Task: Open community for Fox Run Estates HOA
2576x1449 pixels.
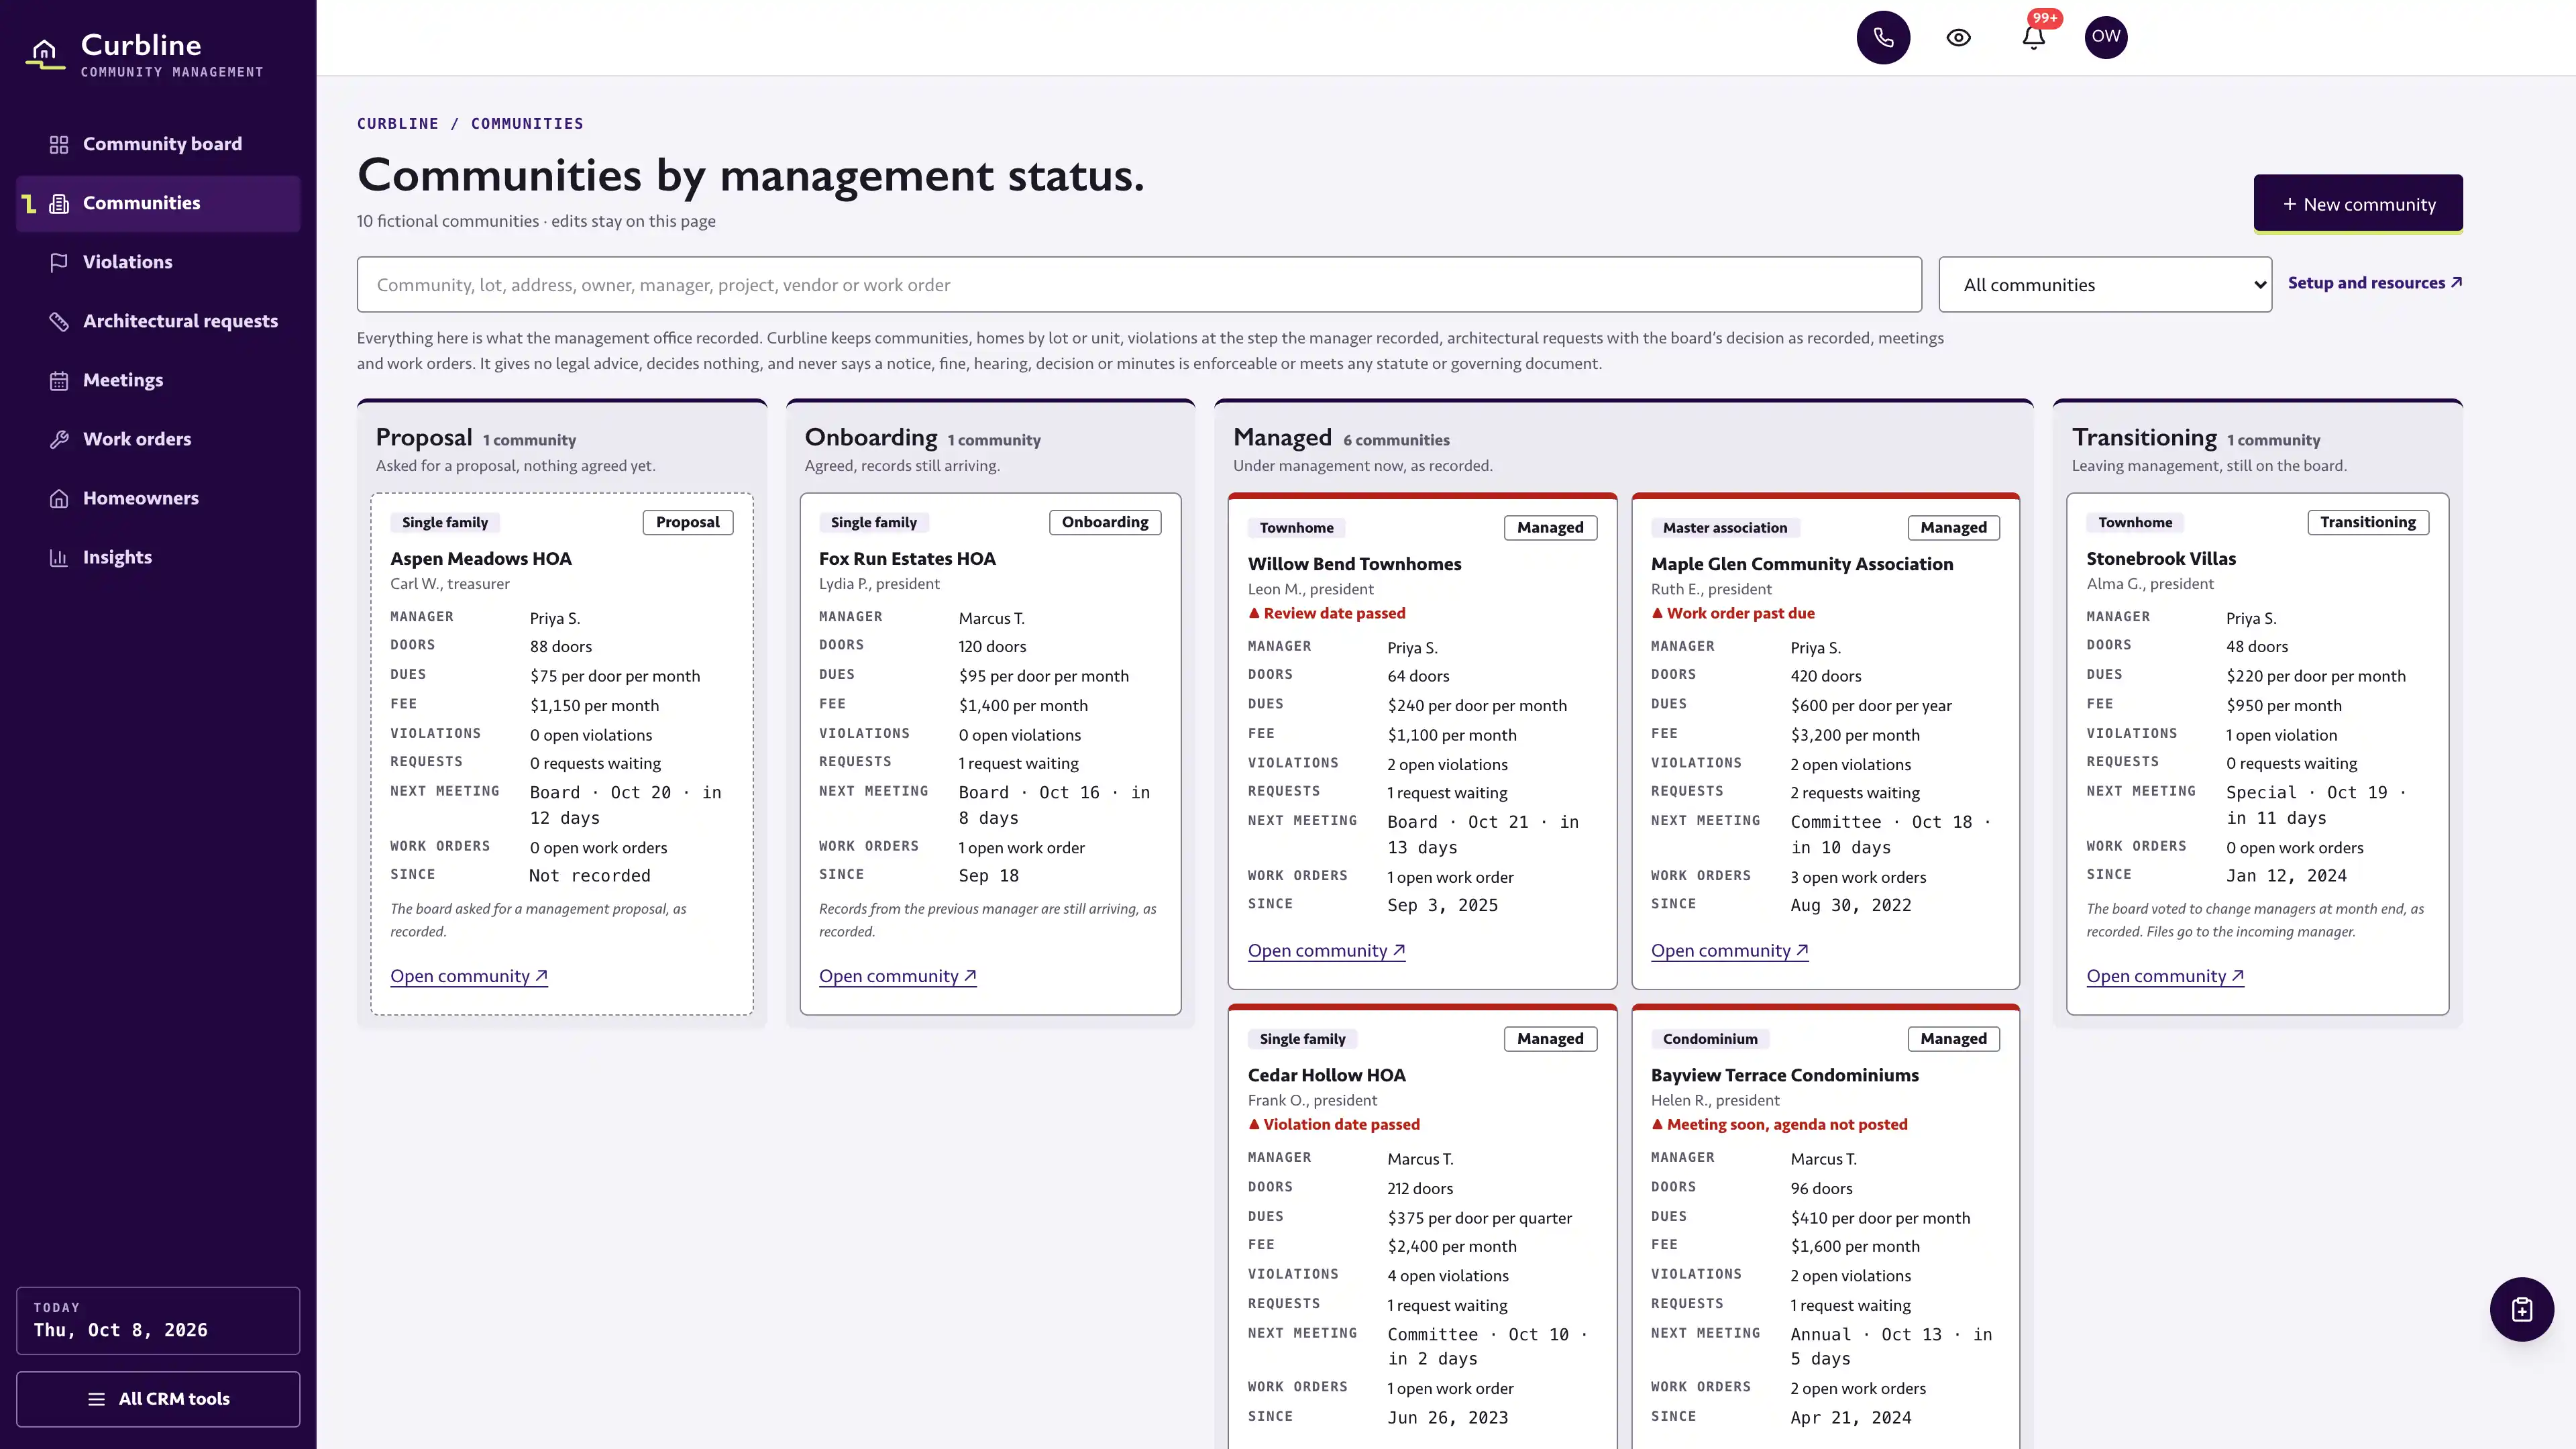Action: pyautogui.click(x=897, y=976)
